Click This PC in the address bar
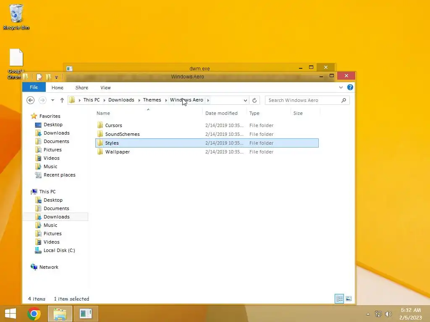This screenshot has height=322, width=430. 92,100
